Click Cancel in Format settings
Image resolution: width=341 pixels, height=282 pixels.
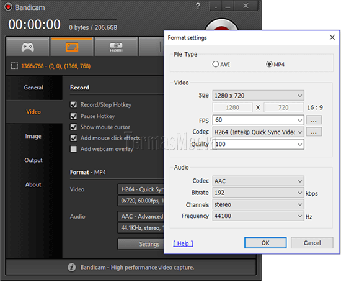tap(312, 243)
